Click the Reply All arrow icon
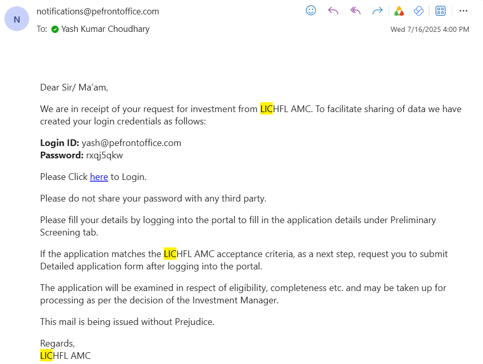Image resolution: width=483 pixels, height=364 pixels. [355, 11]
